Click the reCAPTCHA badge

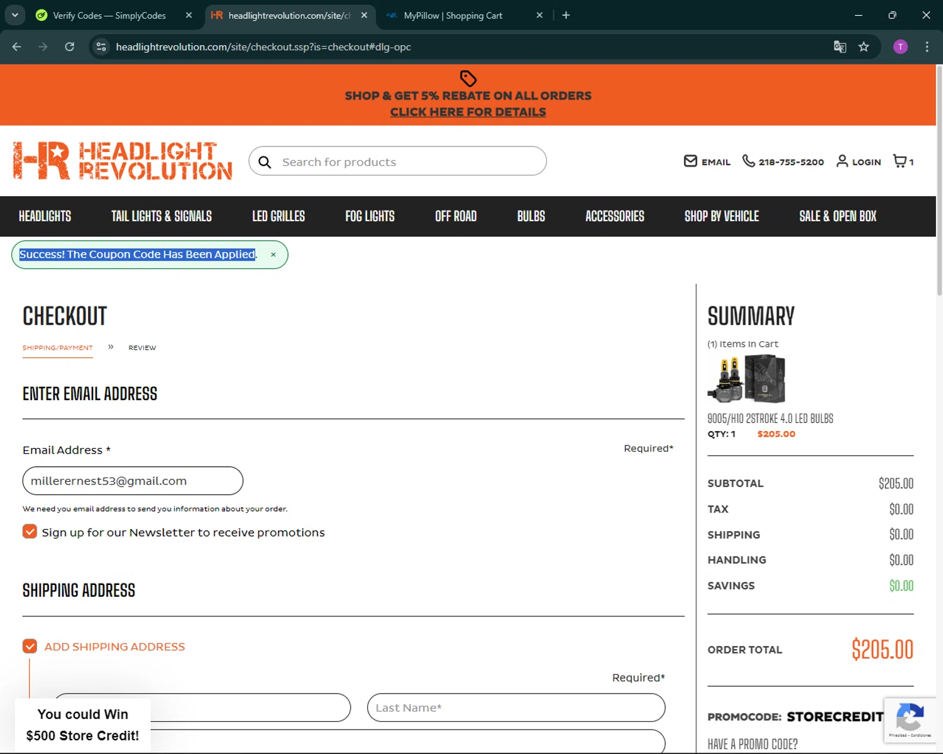(x=910, y=720)
